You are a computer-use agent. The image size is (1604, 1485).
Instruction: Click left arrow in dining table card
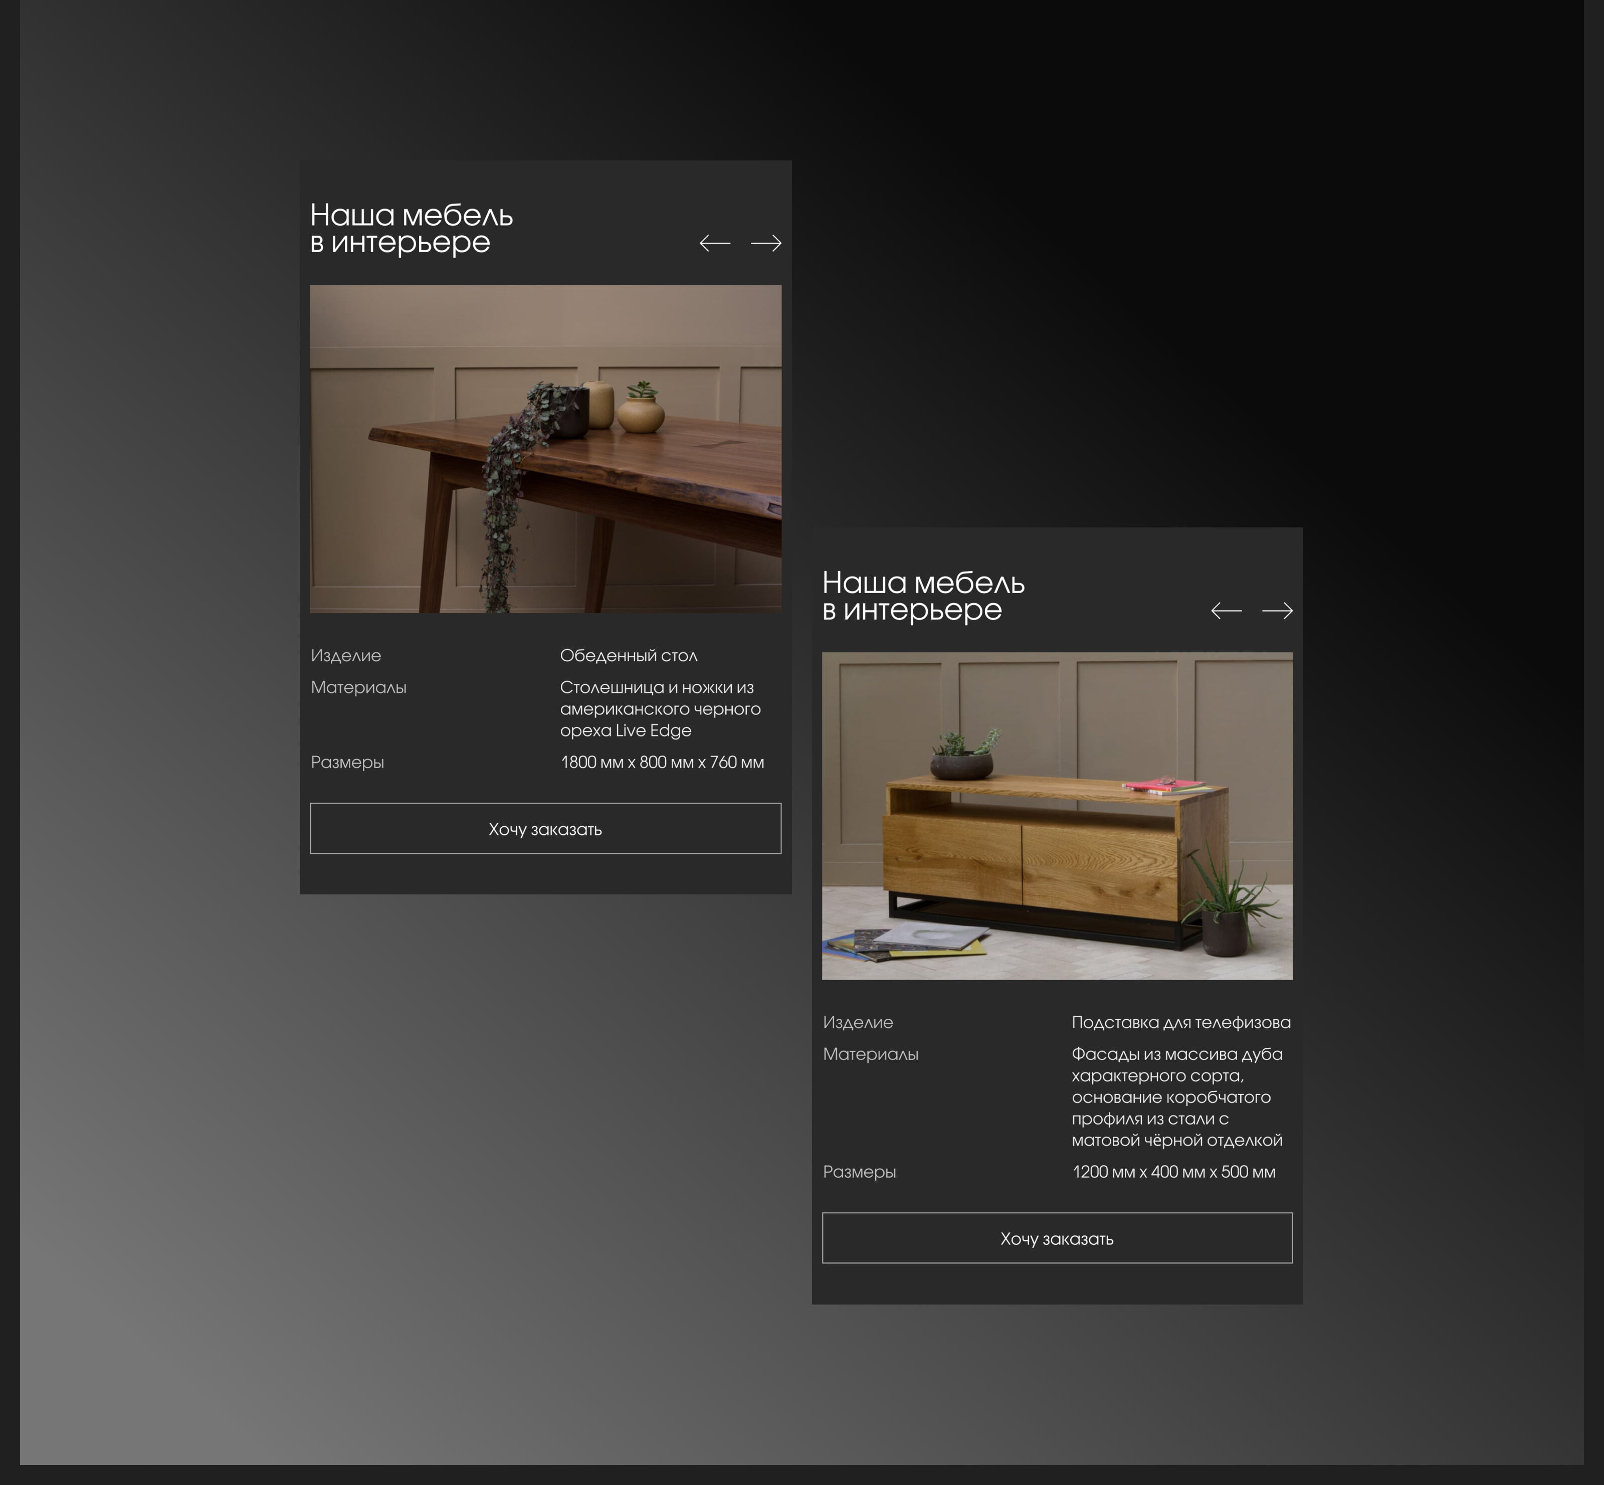(714, 243)
